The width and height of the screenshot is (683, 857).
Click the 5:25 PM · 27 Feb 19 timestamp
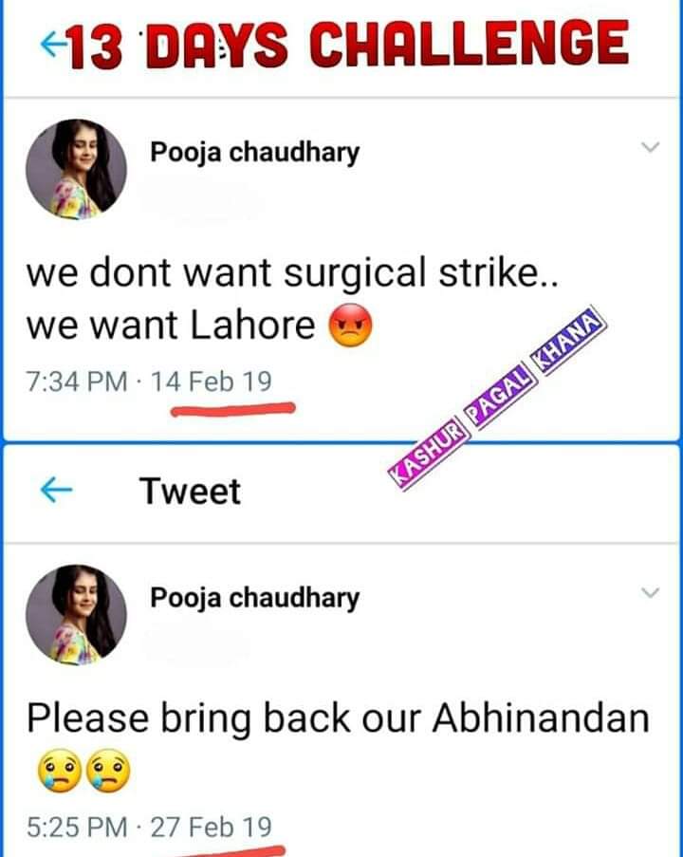point(149,827)
